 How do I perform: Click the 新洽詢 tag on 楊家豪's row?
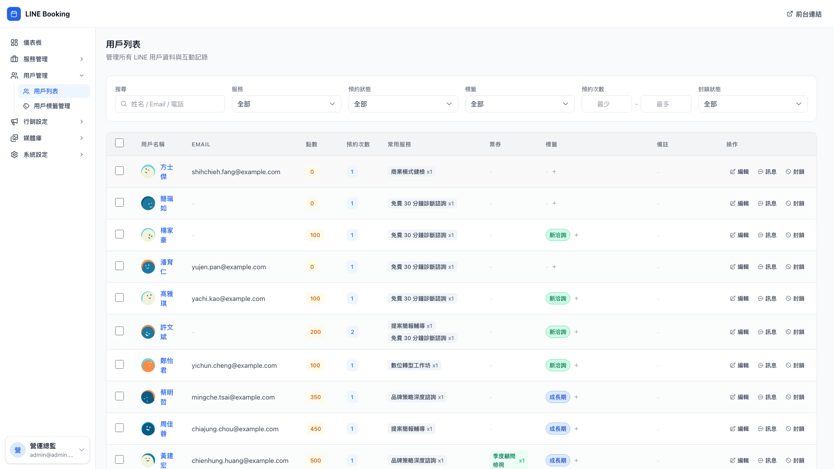coord(558,235)
